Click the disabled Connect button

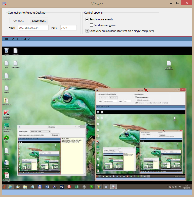pyautogui.click(x=19, y=21)
